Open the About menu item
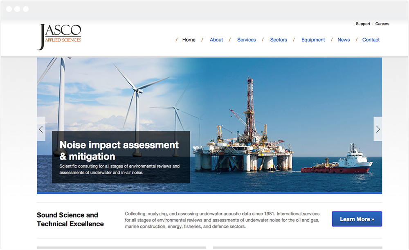The image size is (409, 250). click(216, 40)
